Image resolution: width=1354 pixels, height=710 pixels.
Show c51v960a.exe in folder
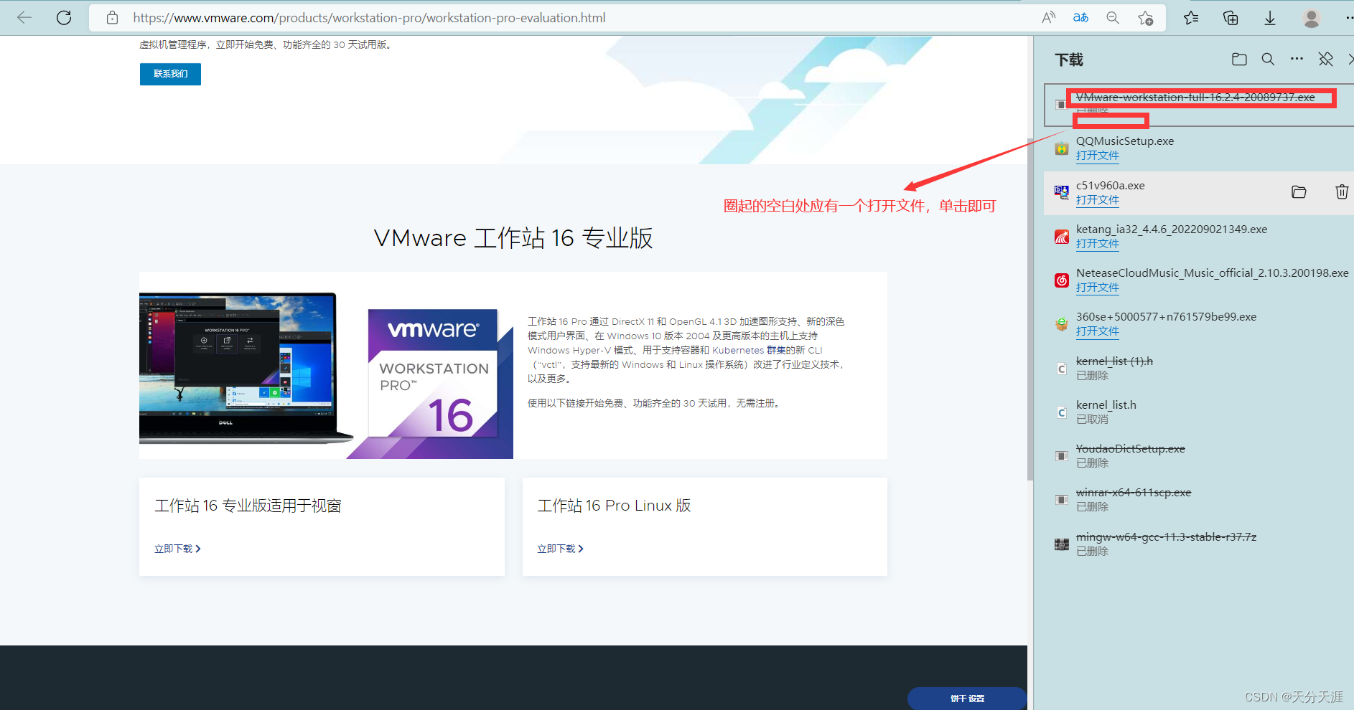coord(1299,192)
